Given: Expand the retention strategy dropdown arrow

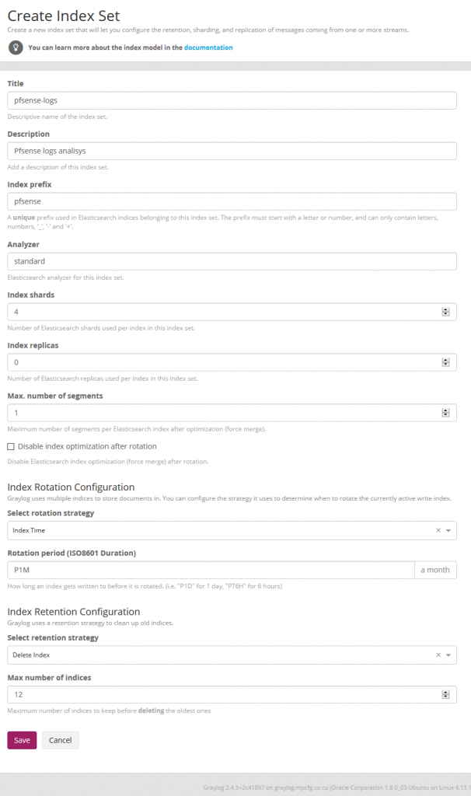Looking at the screenshot, I should [450, 655].
